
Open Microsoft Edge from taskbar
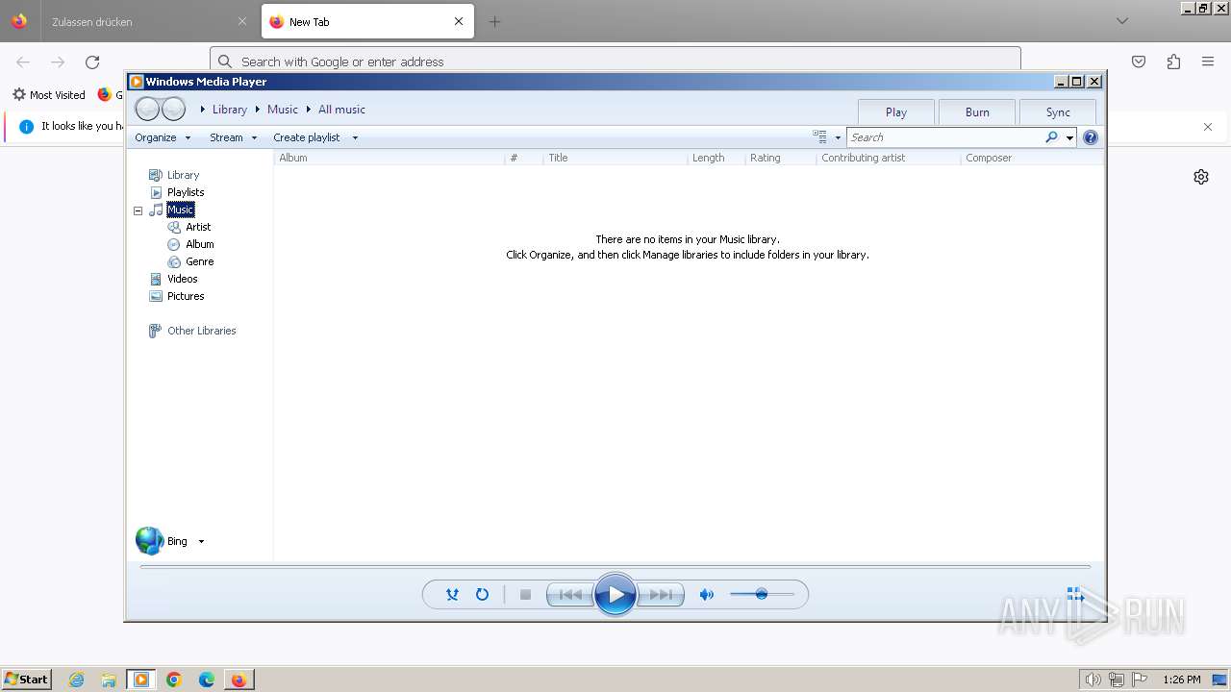[206, 680]
